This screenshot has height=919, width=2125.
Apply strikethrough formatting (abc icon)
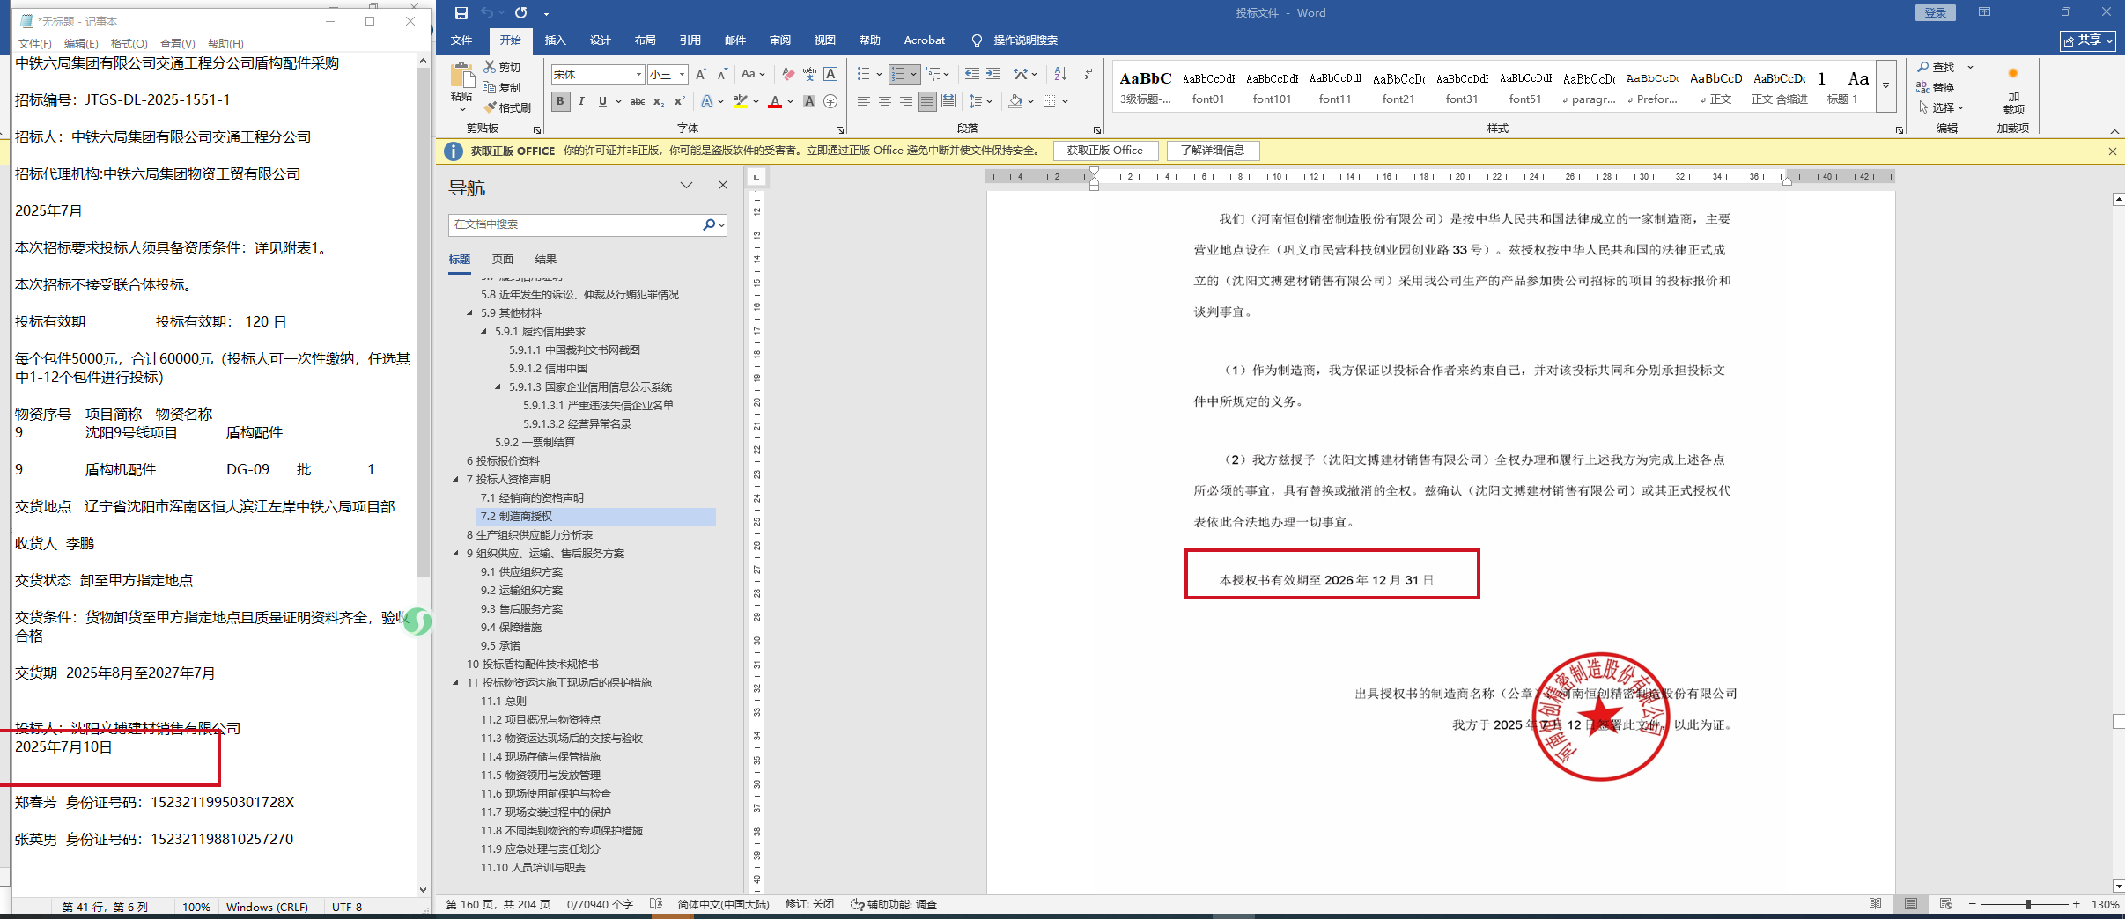[x=638, y=102]
